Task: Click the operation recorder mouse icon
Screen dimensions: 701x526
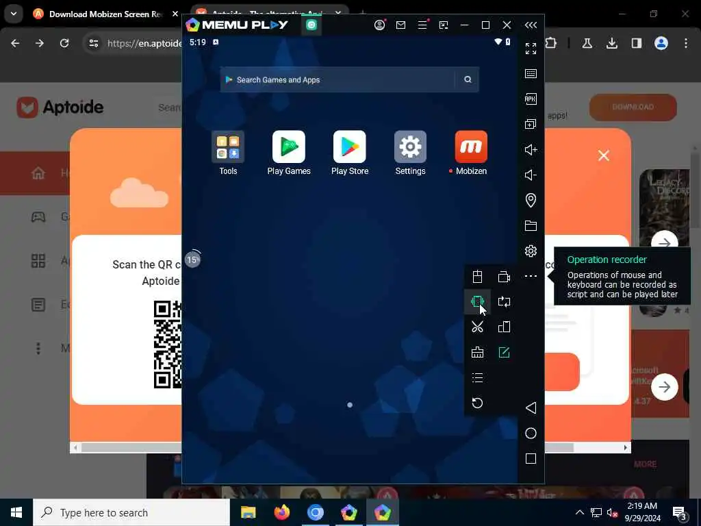Action: [x=477, y=277]
